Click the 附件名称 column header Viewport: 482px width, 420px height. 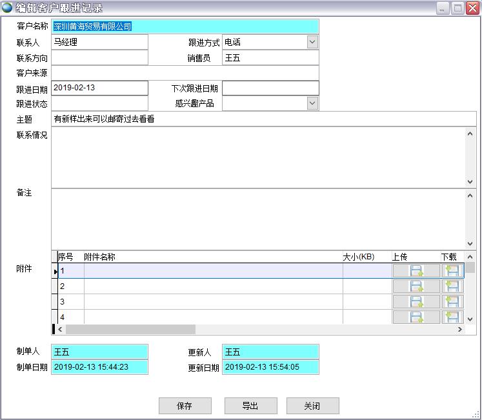point(213,257)
